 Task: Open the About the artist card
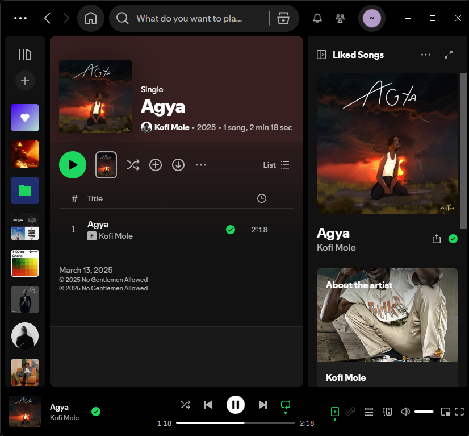pos(387,327)
